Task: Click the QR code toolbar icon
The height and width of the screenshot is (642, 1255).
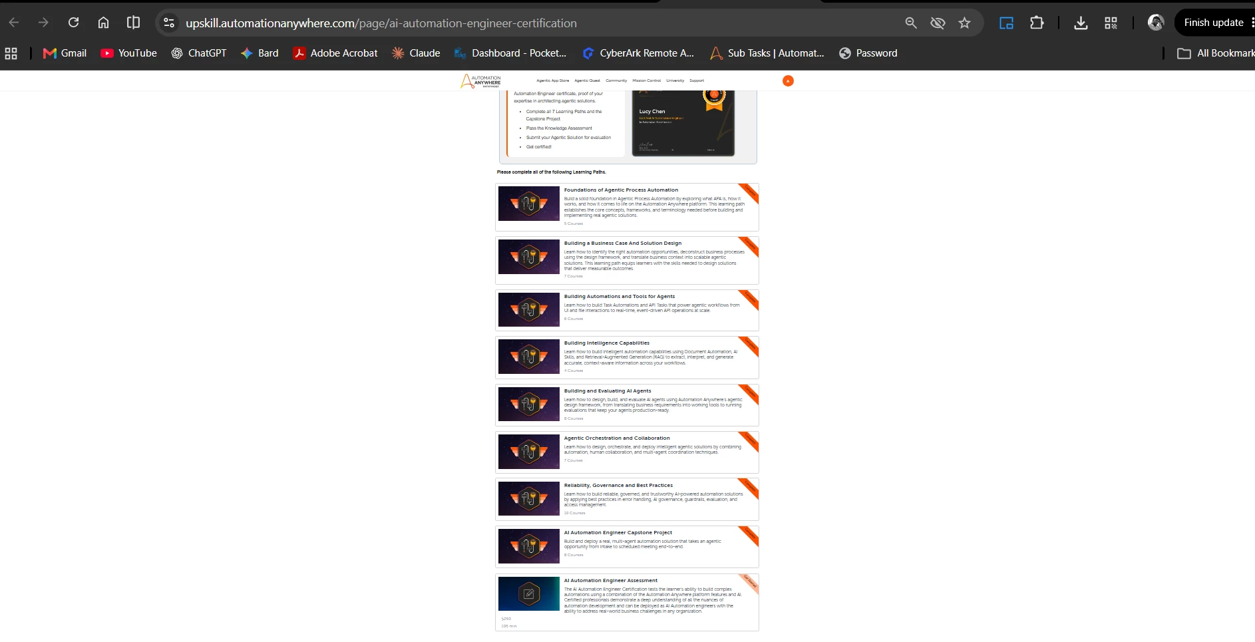Action: coord(1111,23)
